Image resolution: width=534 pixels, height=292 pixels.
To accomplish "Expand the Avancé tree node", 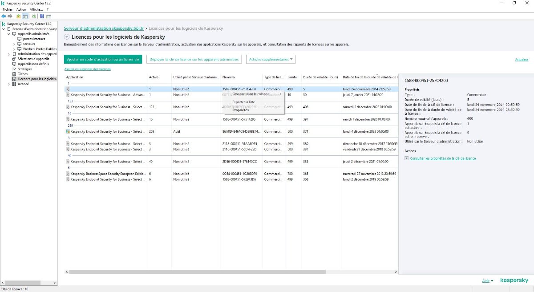I will click(8, 84).
